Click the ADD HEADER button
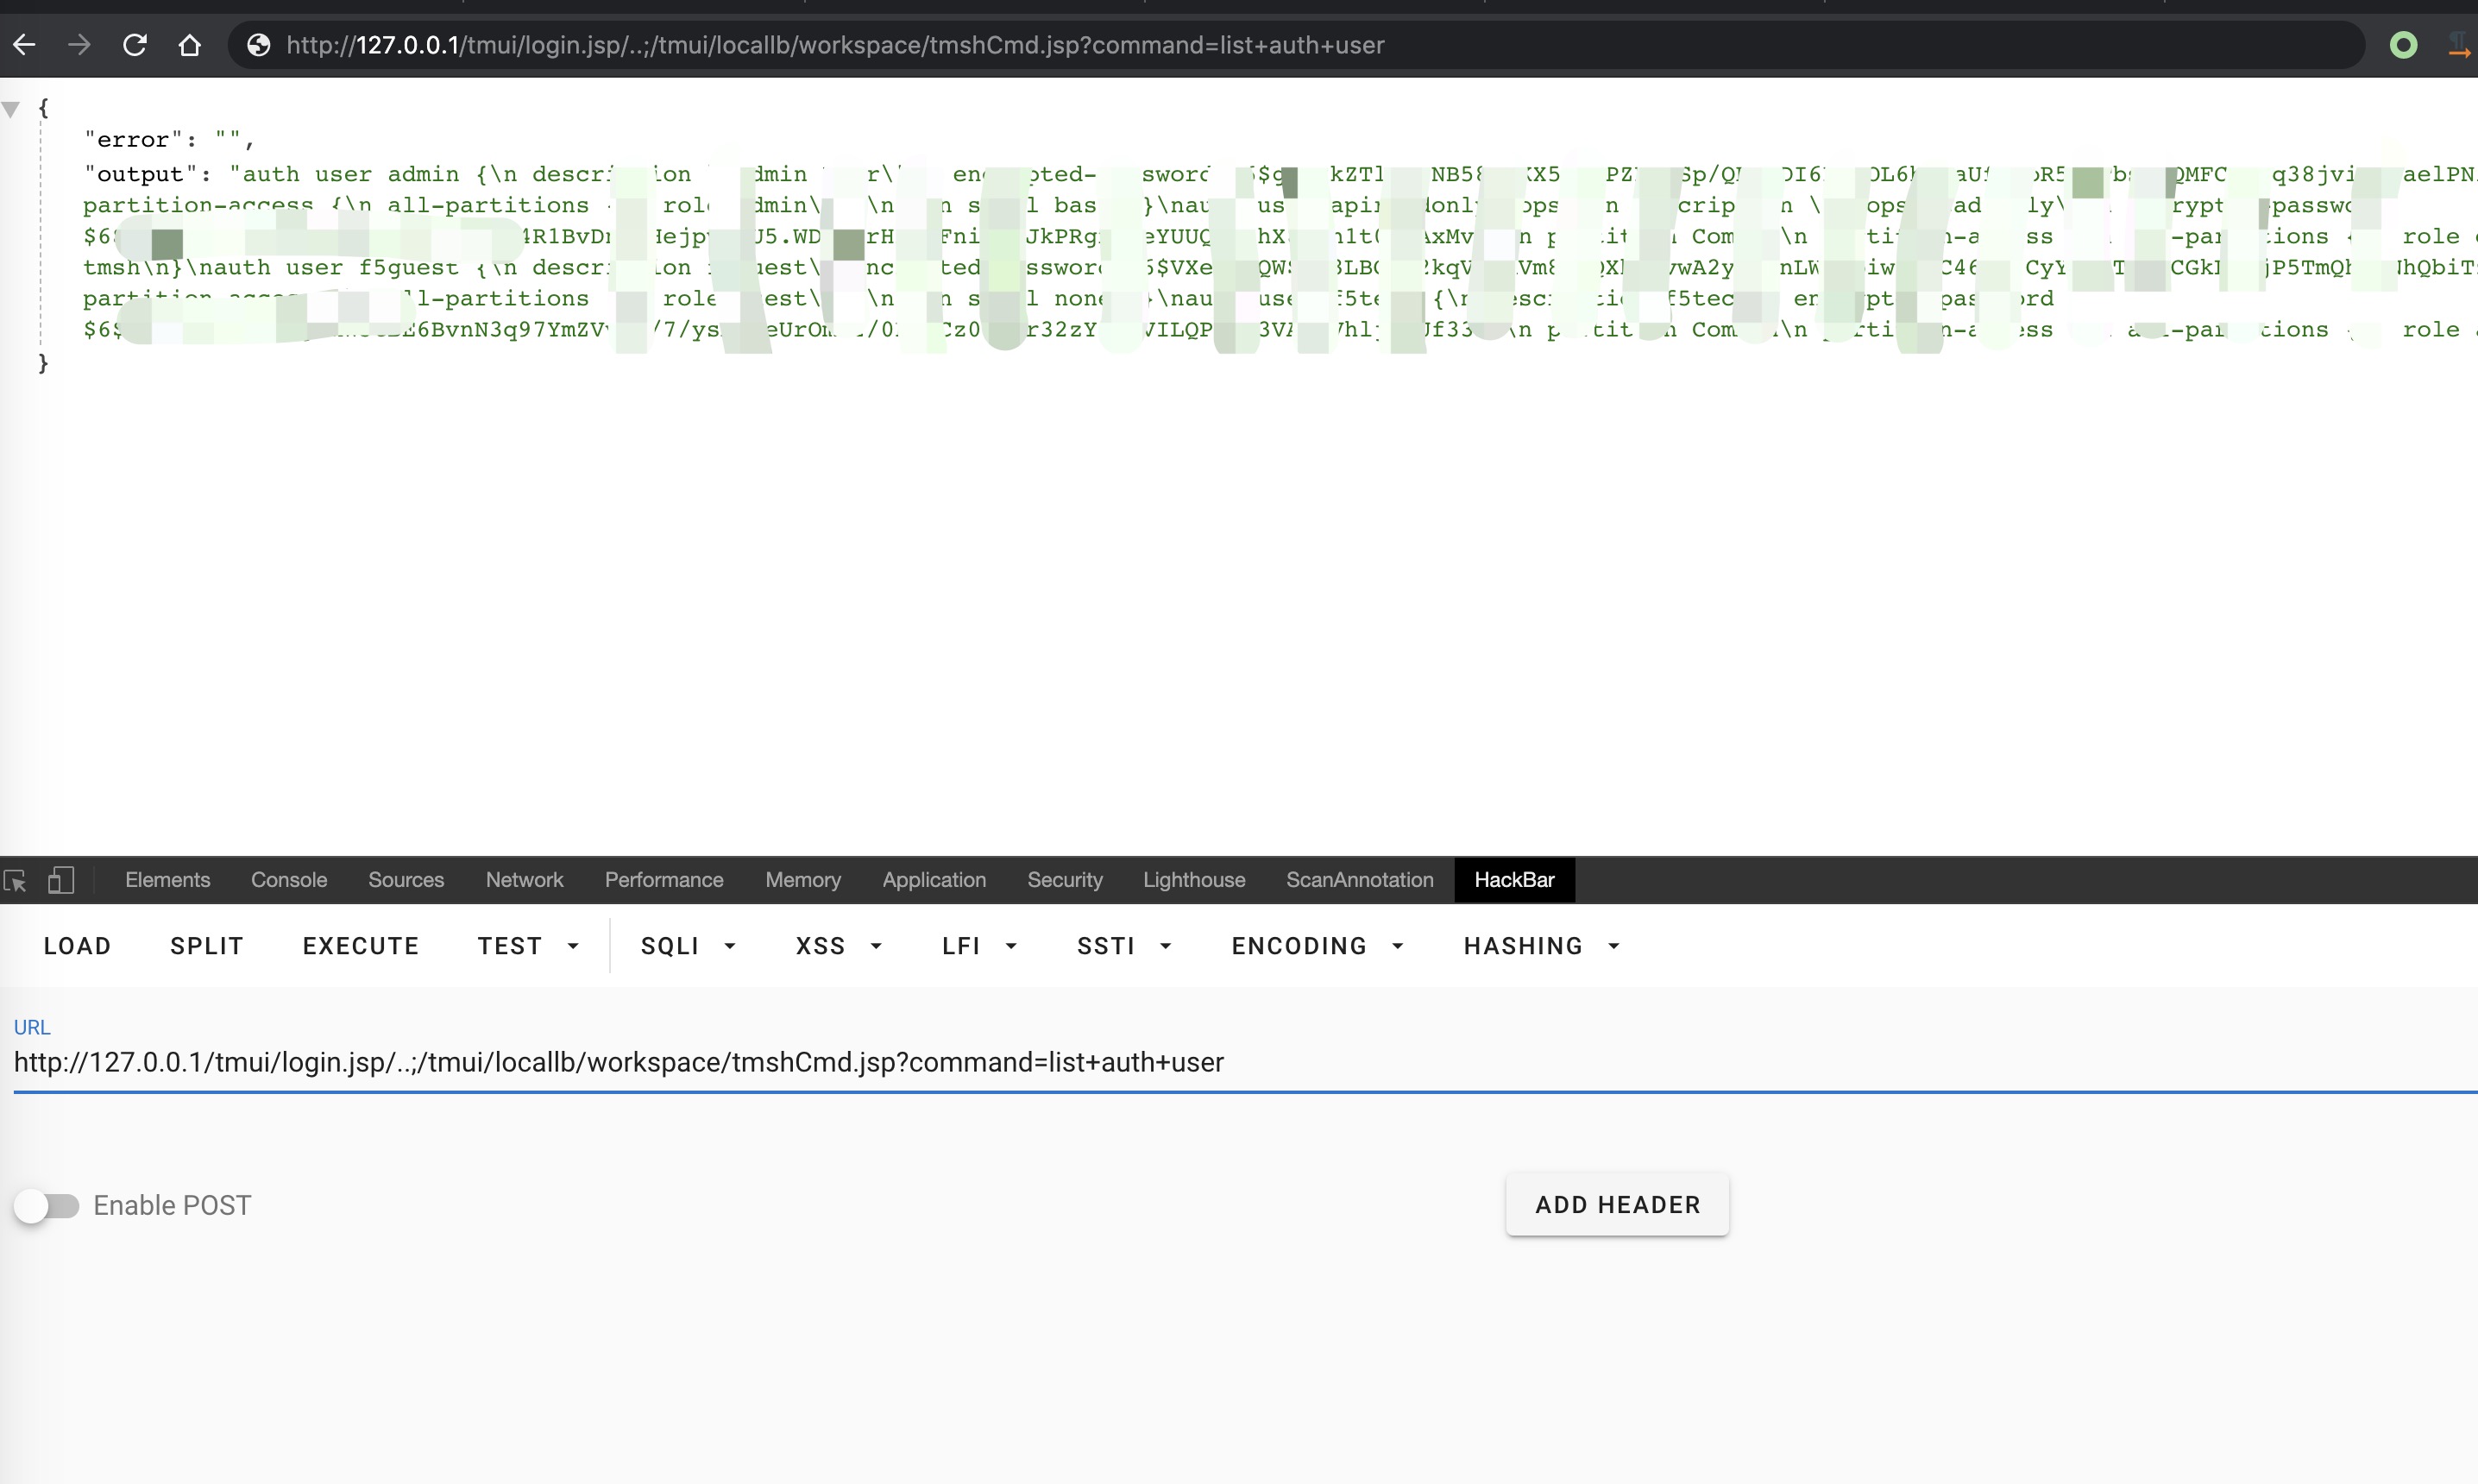The height and width of the screenshot is (1484, 2478). tap(1617, 1205)
